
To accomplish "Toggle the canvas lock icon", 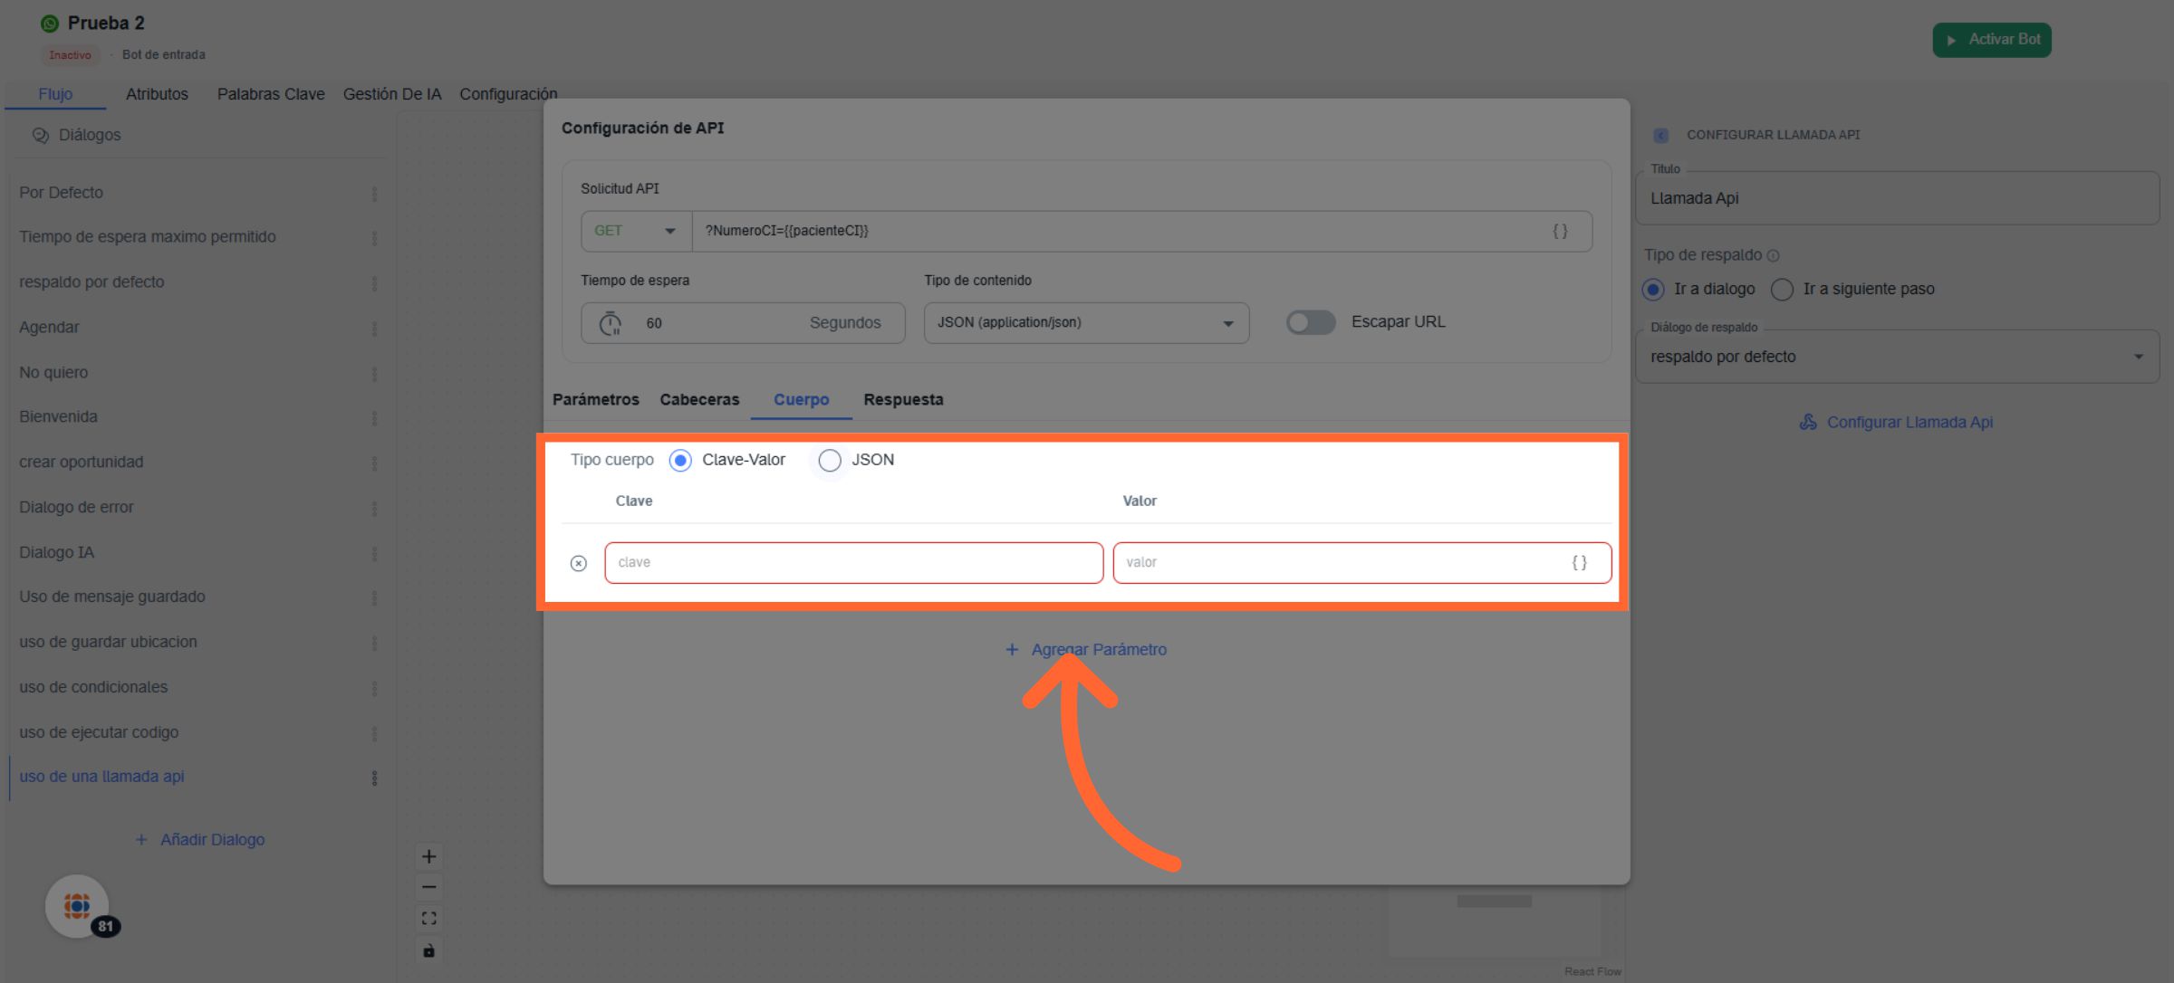I will click(429, 950).
